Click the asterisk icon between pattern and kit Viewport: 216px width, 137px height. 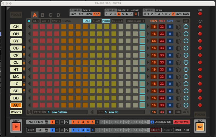click(x=92, y=112)
